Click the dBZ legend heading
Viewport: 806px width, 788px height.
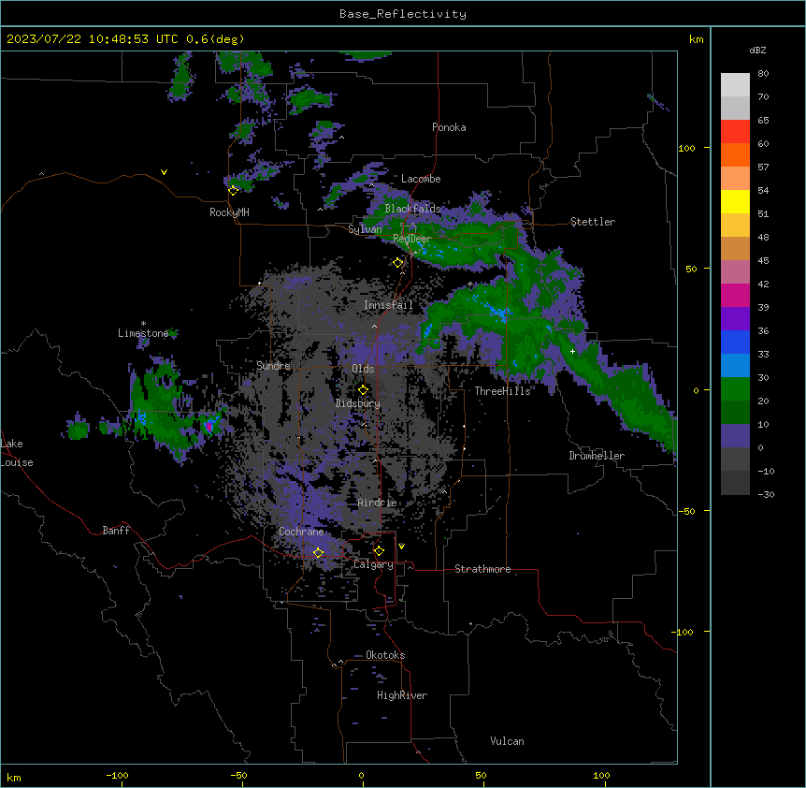tap(757, 50)
